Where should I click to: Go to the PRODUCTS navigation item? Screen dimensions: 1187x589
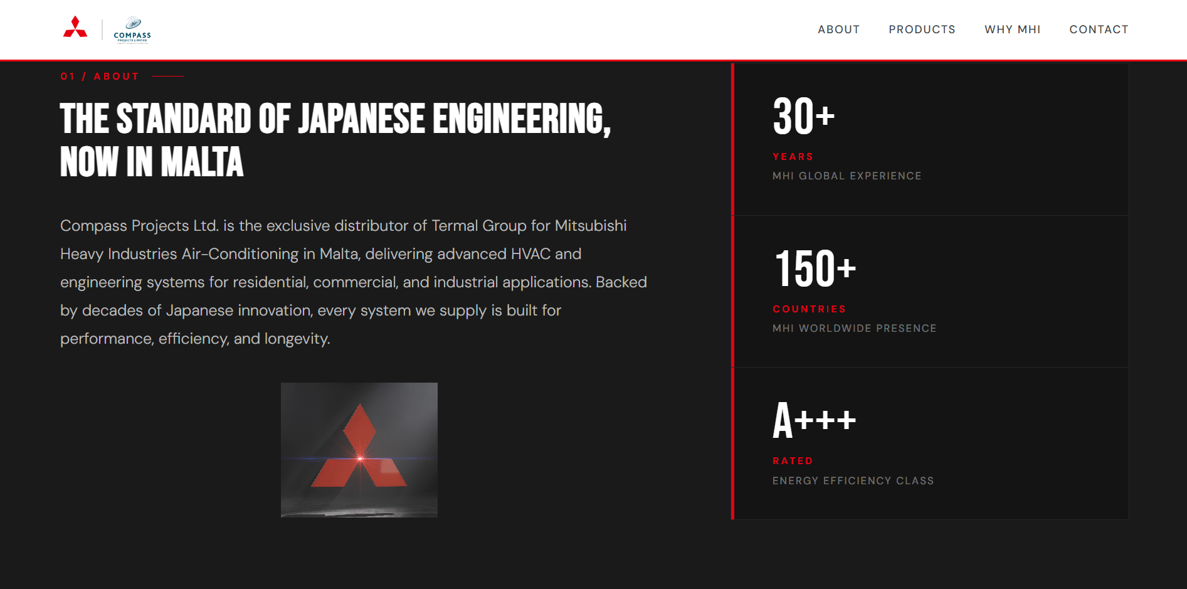point(922,29)
